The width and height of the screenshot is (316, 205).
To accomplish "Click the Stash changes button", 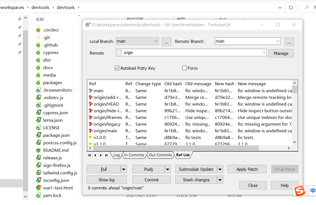I will coord(196,180).
